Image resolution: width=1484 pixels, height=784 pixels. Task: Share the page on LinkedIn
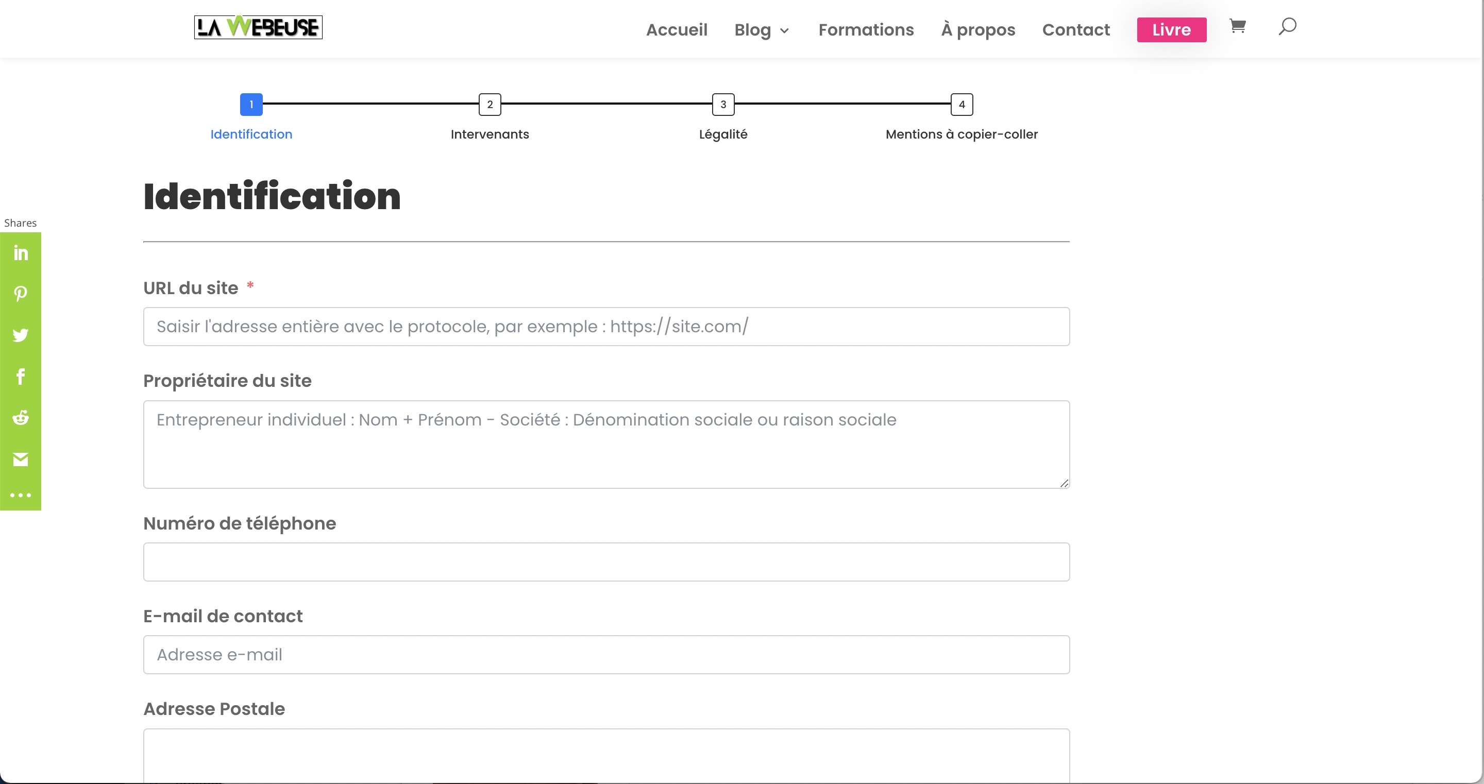pos(21,253)
